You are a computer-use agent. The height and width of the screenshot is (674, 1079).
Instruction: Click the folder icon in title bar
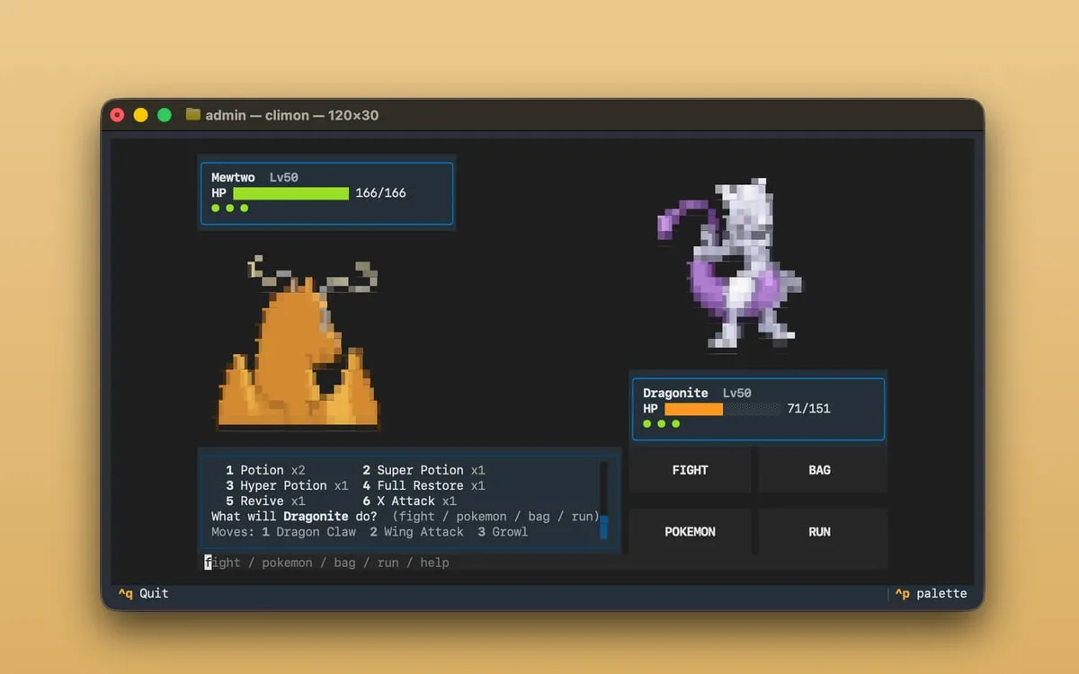point(192,114)
